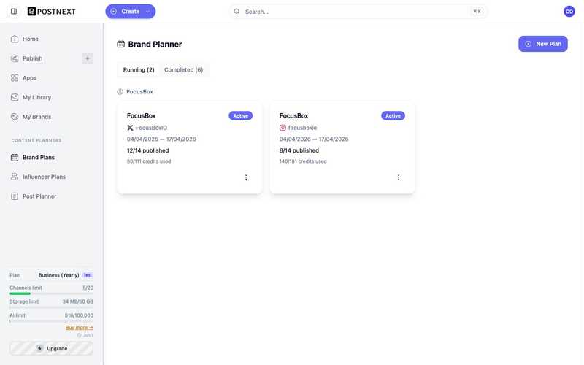This screenshot has height=365, width=584.
Task: Click the 140/181 credits used text
Action: [x=303, y=161]
